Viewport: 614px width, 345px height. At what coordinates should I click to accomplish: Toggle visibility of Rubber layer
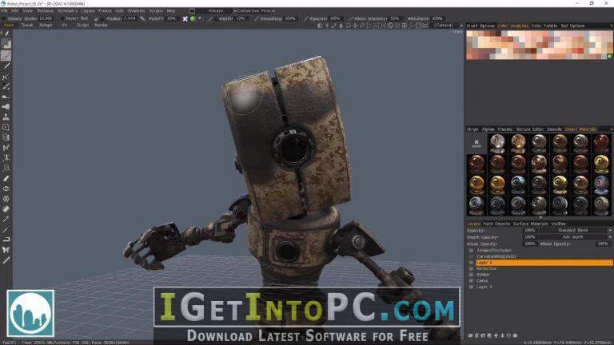click(x=471, y=275)
